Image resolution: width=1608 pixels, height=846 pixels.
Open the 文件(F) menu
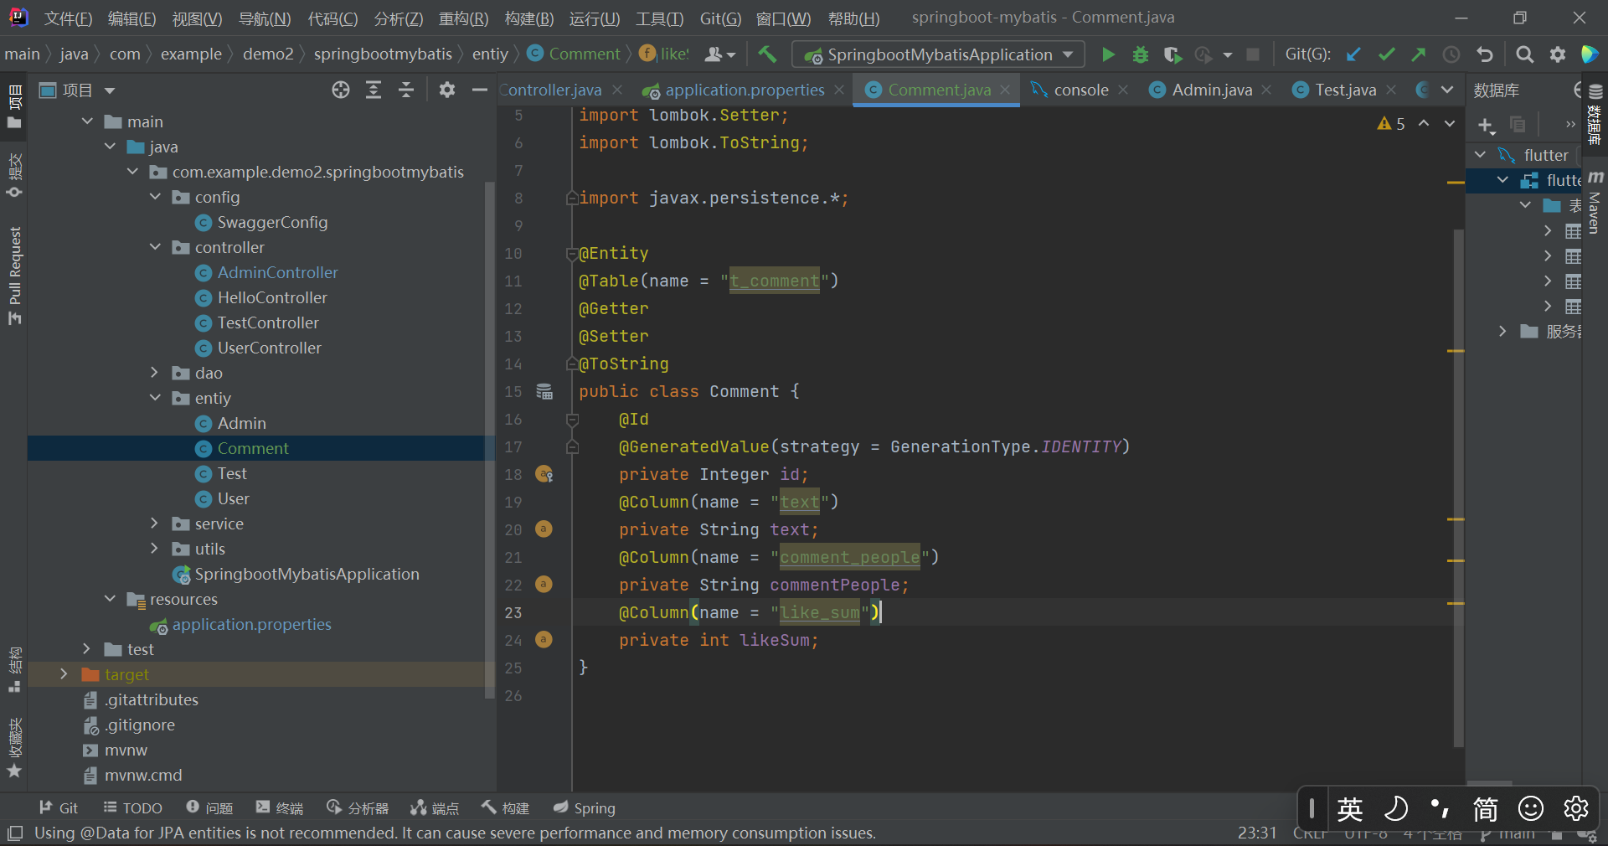click(x=68, y=18)
